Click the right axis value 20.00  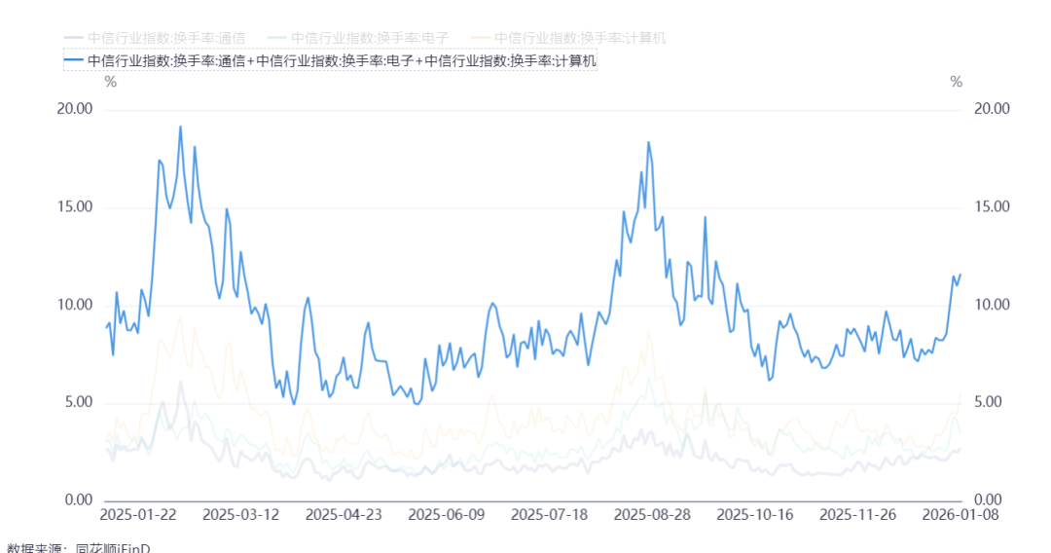pos(992,109)
